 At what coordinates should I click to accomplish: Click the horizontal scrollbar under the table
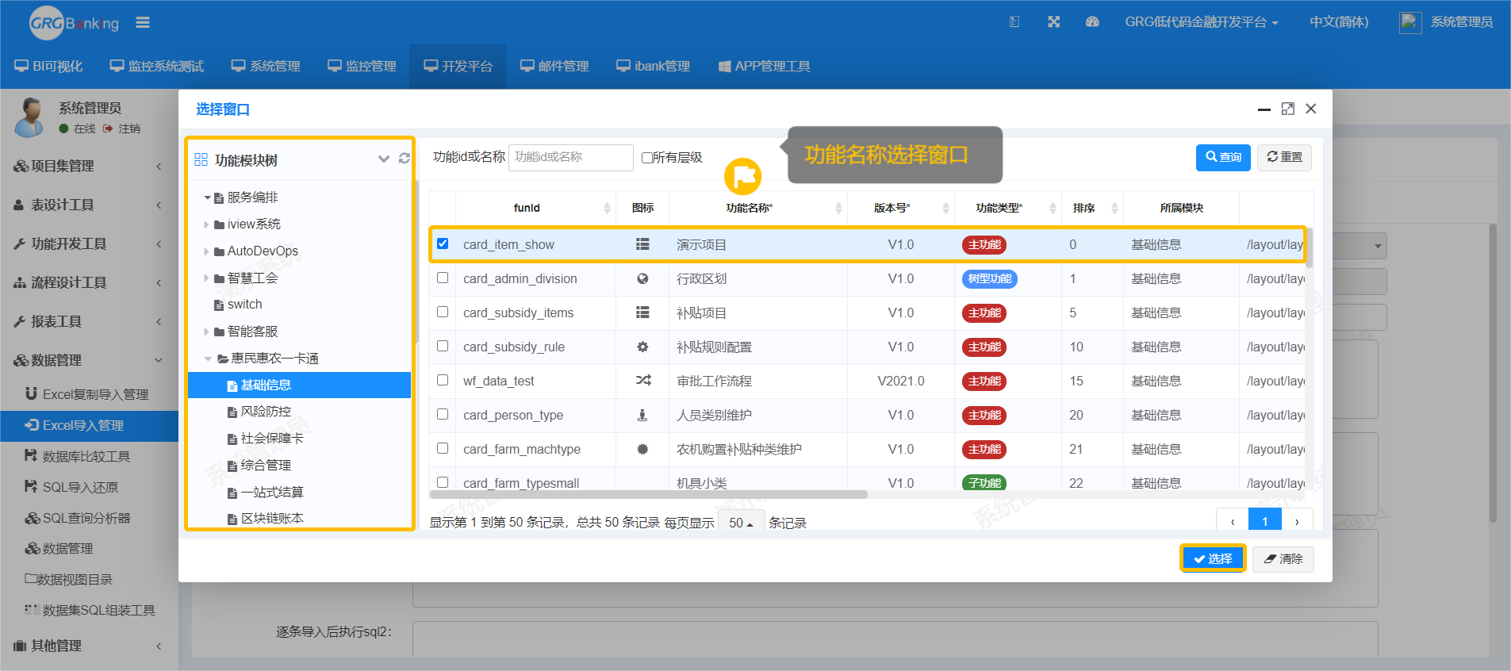648,494
